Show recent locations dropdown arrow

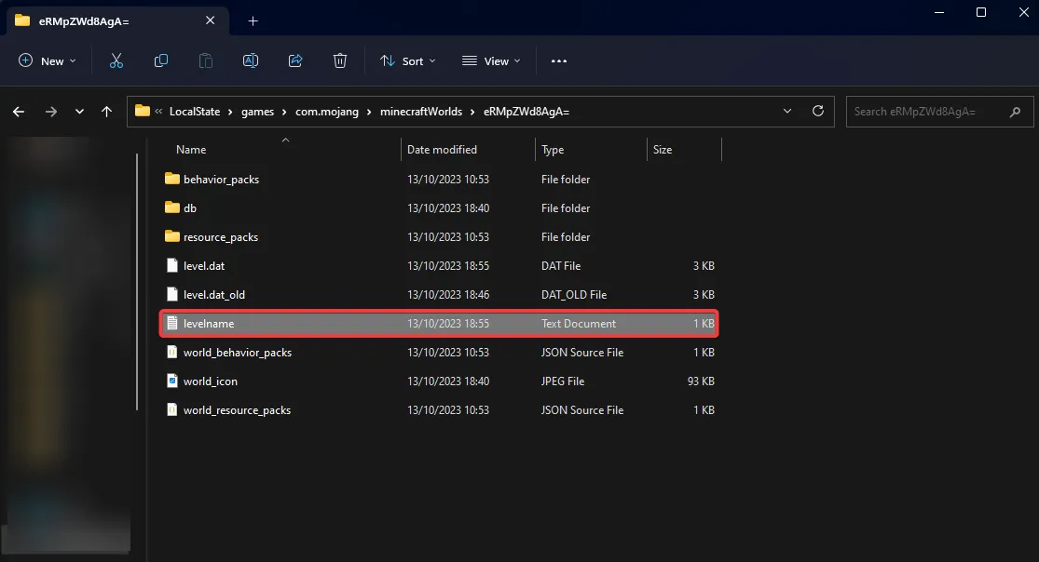click(x=79, y=112)
